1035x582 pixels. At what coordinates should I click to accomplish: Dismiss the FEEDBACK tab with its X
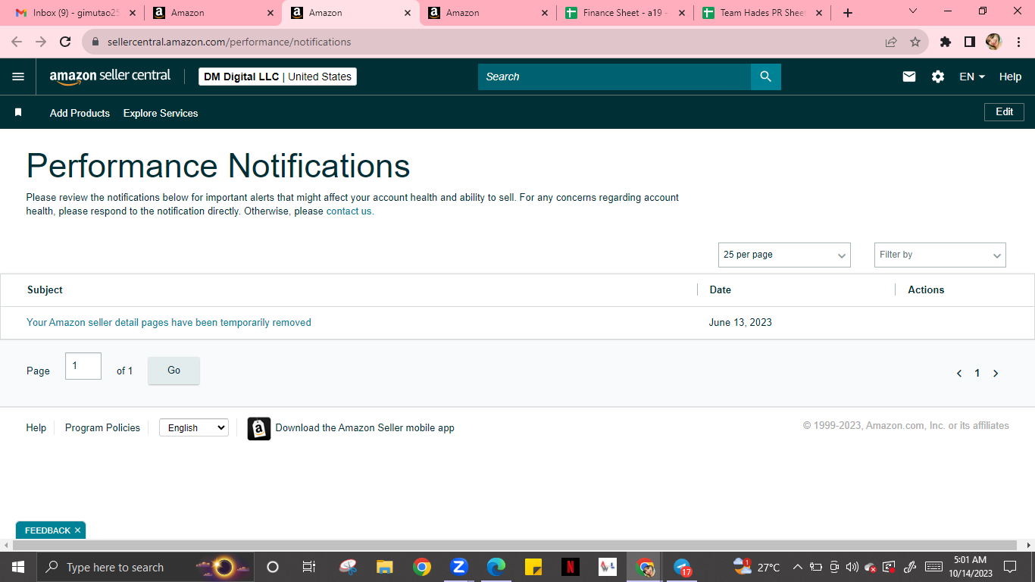[x=77, y=530]
